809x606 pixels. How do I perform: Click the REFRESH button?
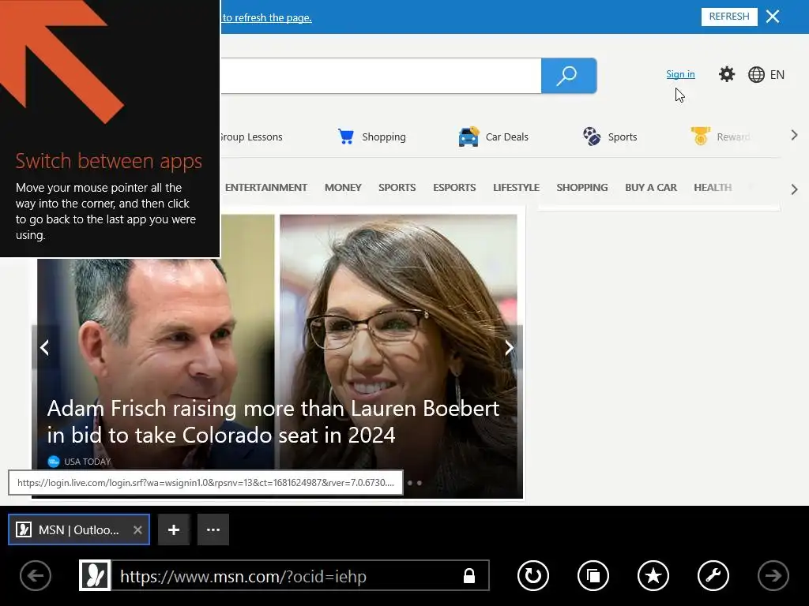point(729,17)
